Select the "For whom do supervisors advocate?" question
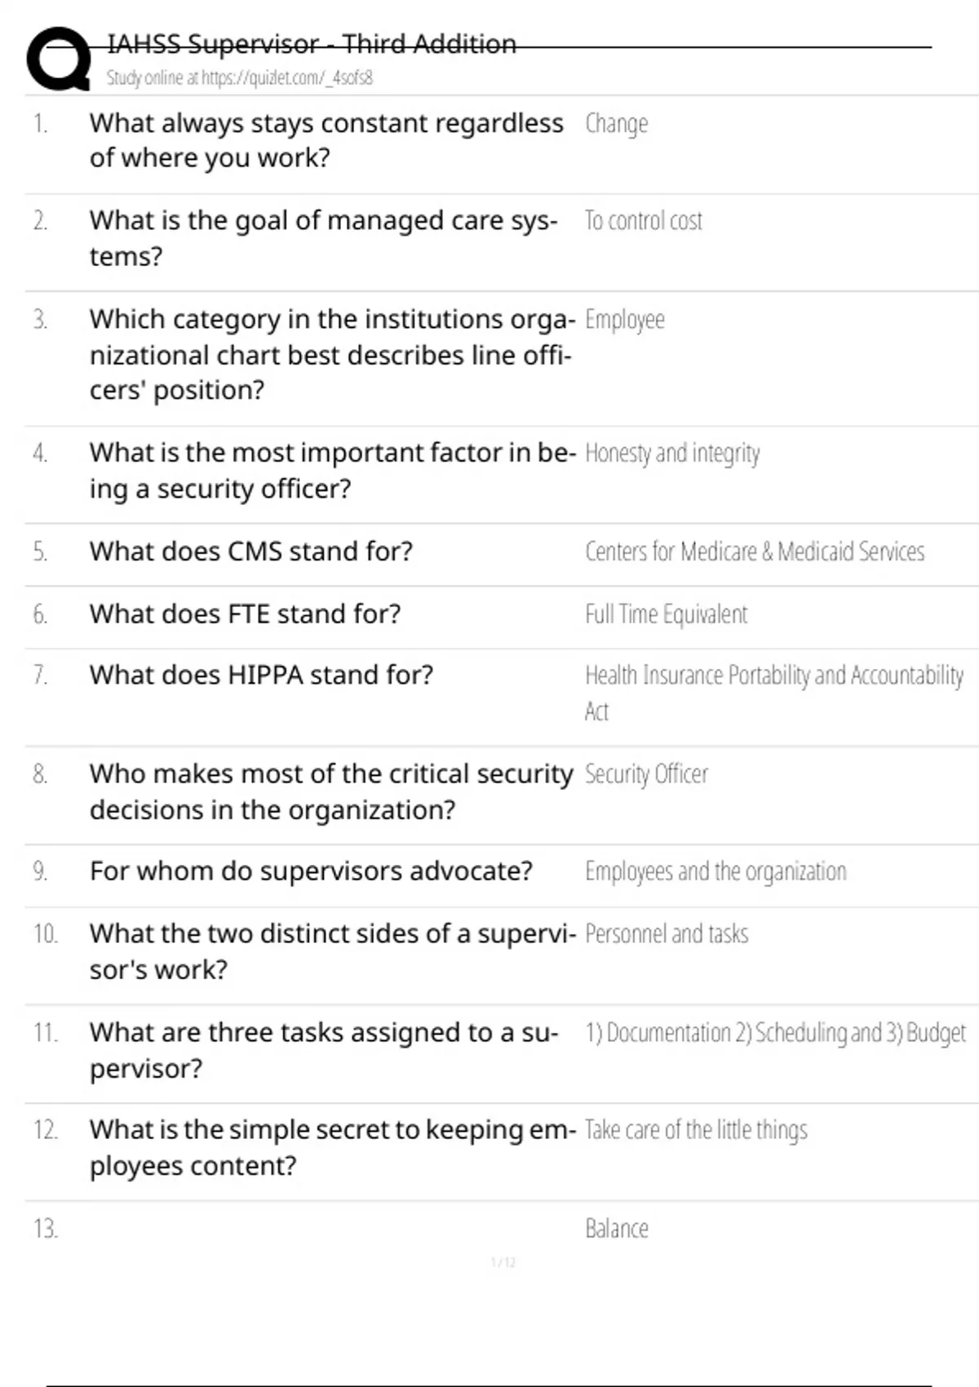 311,871
